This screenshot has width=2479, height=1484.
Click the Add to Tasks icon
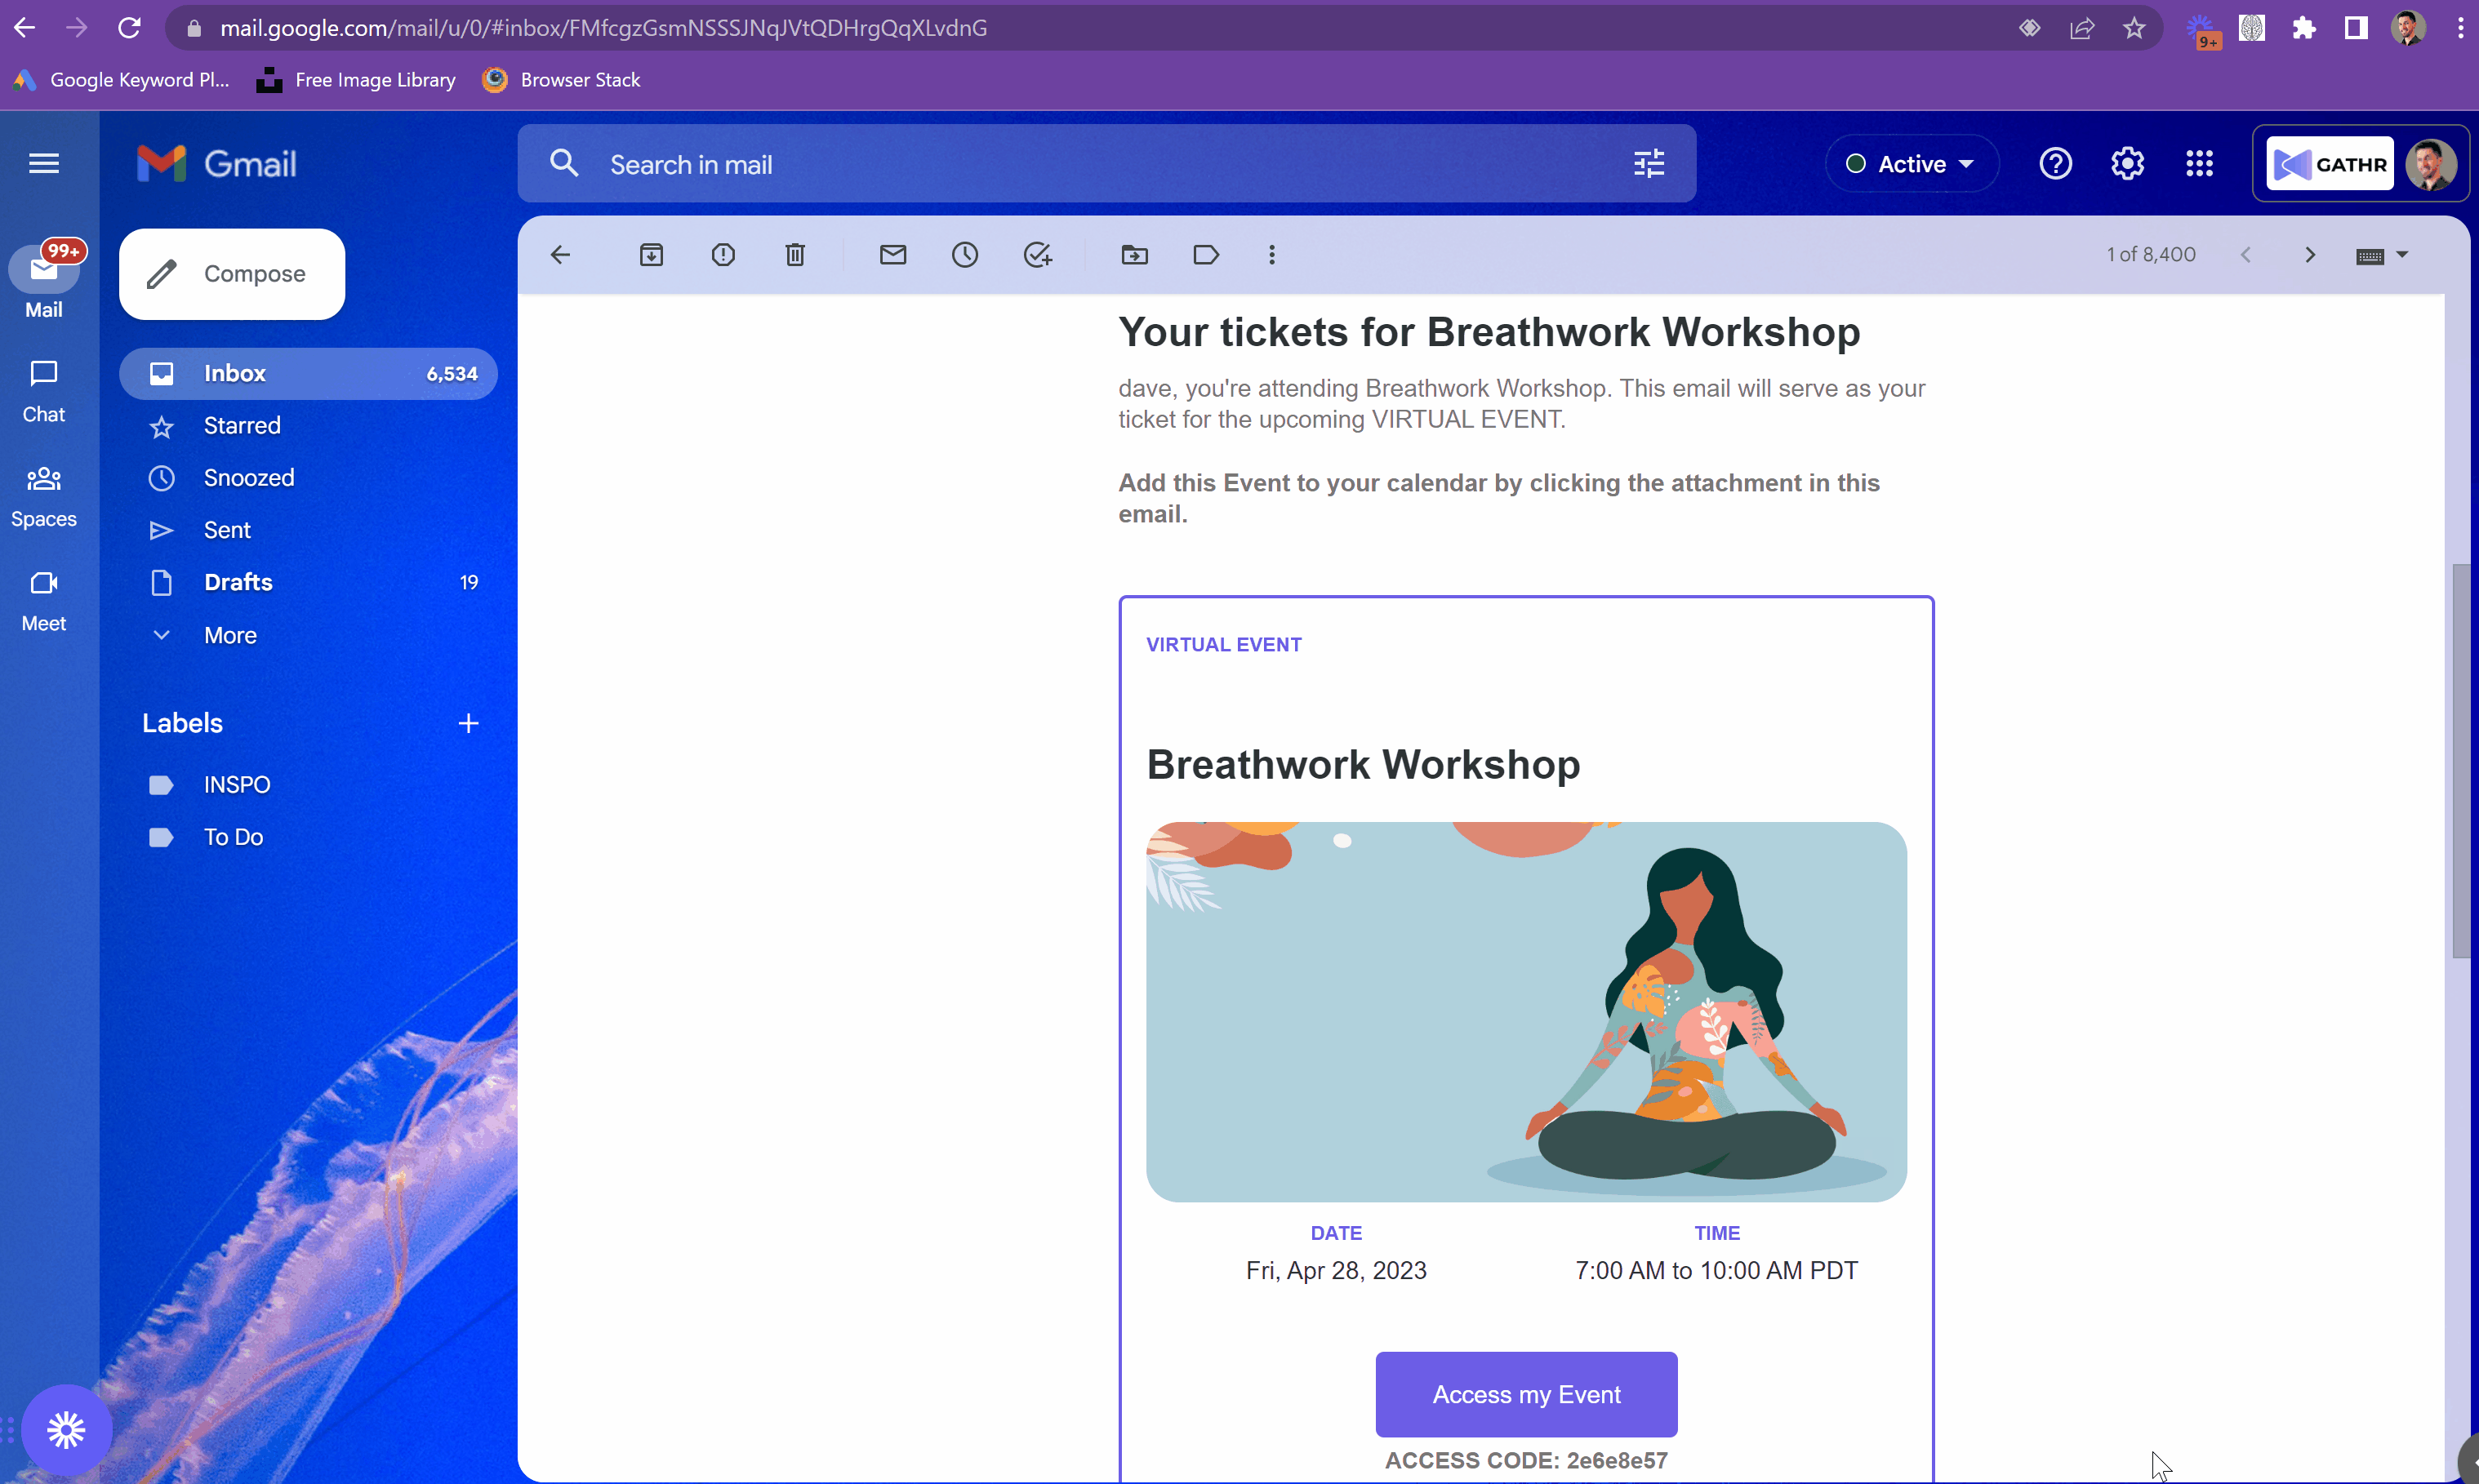coord(1037,255)
